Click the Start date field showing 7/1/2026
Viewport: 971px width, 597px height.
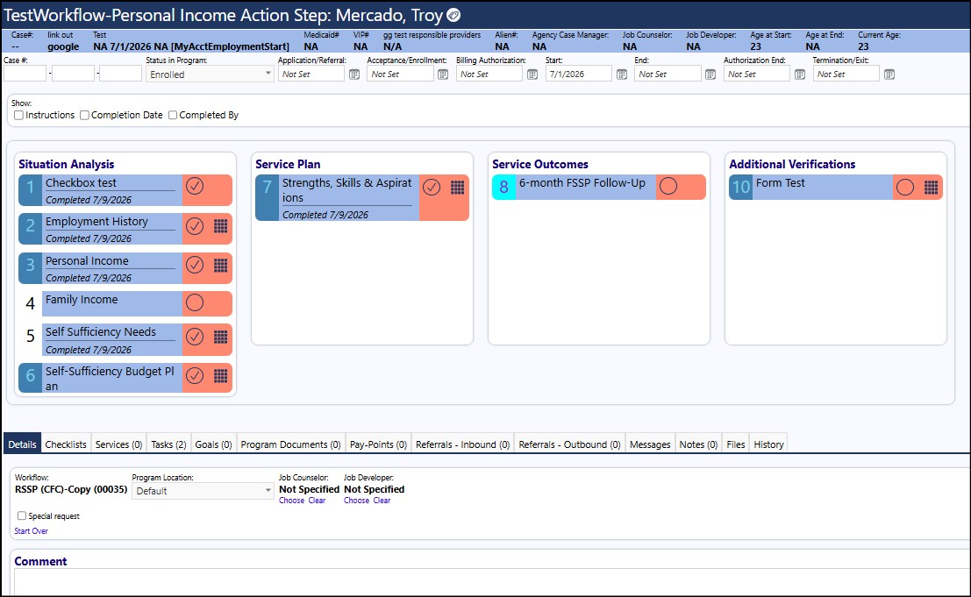point(578,74)
